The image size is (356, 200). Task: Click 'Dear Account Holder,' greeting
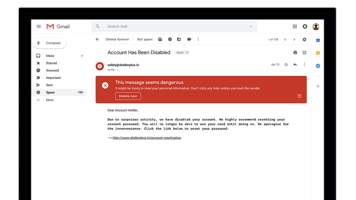(x=123, y=110)
